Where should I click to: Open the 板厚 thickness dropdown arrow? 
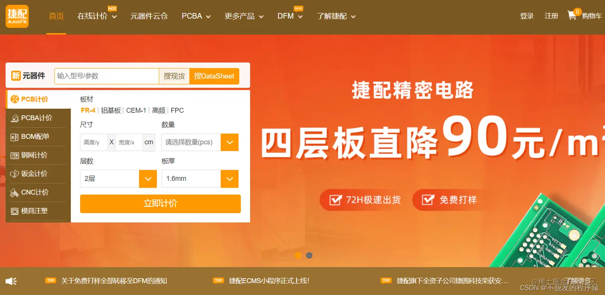(x=230, y=179)
